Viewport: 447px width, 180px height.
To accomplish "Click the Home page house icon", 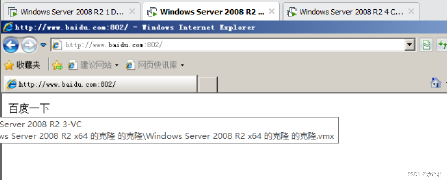I will (436, 83).
